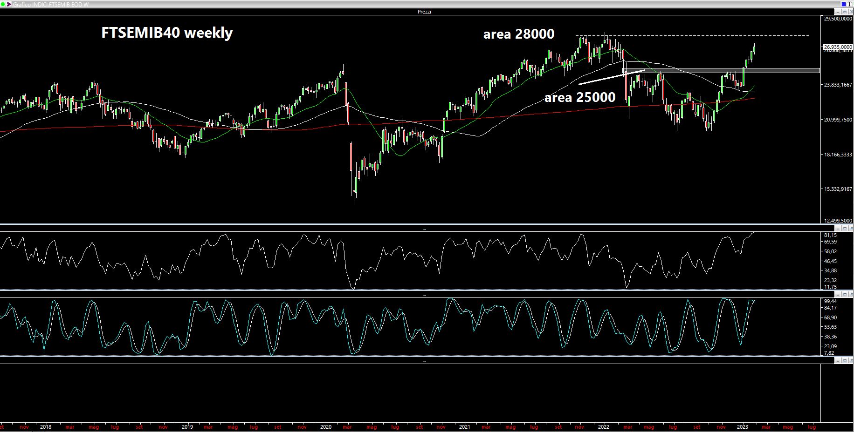Screen dimensions: 854x432
Task: Grab the splitter handle above the stochastic panel
Action: (x=425, y=295)
